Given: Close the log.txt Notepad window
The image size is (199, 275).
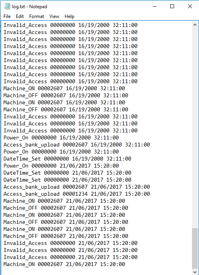Looking at the screenshot, I should [x=190, y=7].
